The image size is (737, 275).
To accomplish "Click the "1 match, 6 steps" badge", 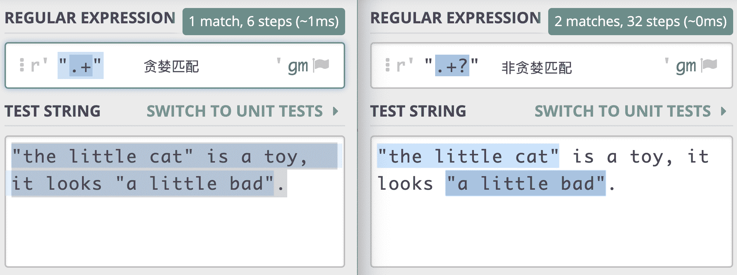I will [263, 22].
